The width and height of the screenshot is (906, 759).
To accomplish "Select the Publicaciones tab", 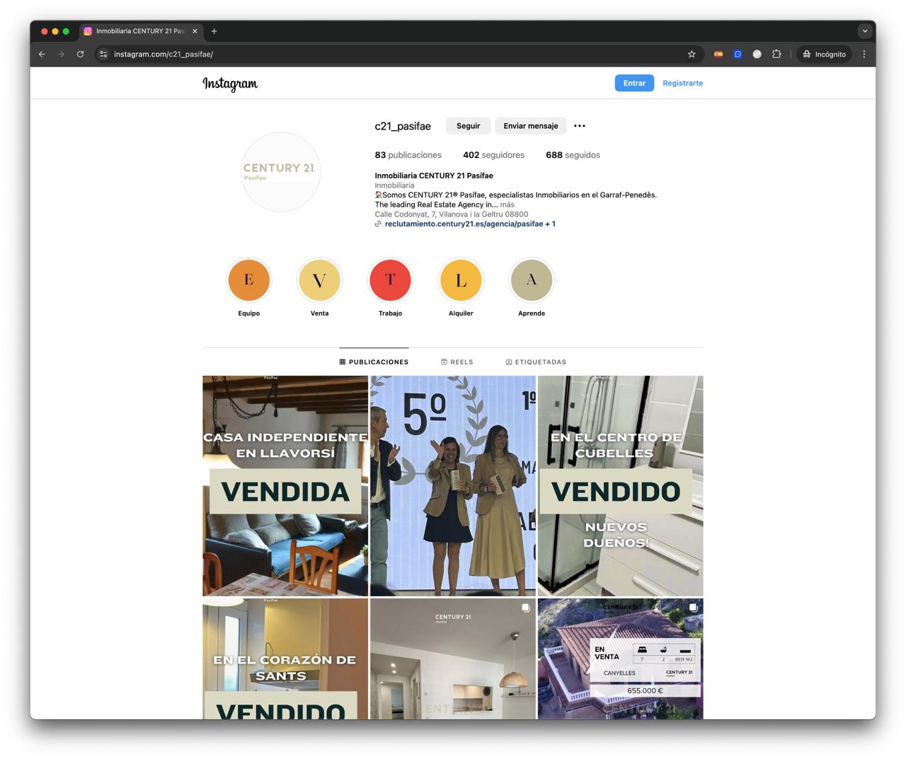I will pyautogui.click(x=374, y=361).
